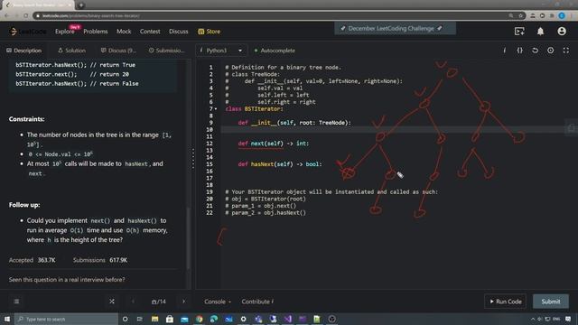The height and width of the screenshot is (325, 578).
Task: Click the 'def hasNext(self) -> bool:' line
Action: [x=280, y=164]
